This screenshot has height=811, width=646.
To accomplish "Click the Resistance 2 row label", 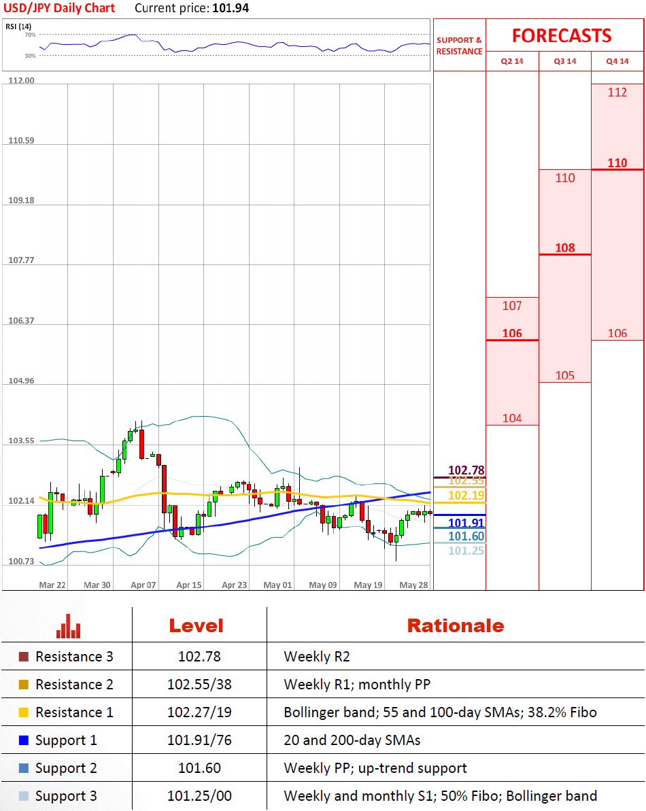I will (74, 685).
